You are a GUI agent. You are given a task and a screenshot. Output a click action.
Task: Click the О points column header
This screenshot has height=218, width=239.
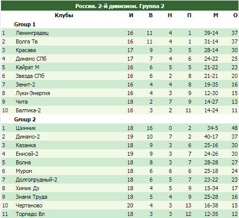coord(235,15)
